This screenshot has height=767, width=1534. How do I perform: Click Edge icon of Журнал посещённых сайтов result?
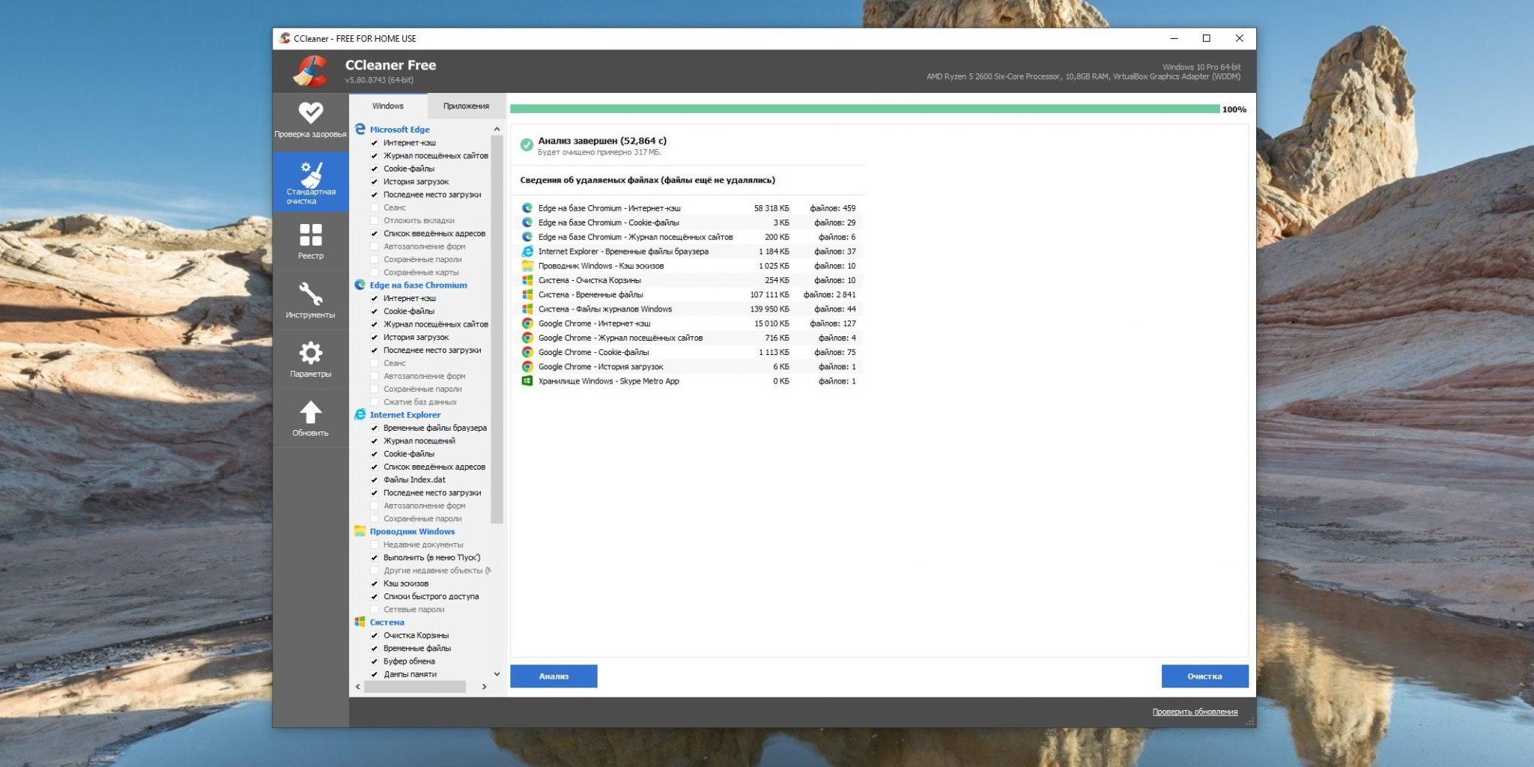[x=527, y=237]
